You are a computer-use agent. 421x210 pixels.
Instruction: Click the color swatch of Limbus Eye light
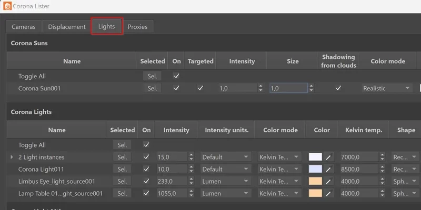[315, 181]
